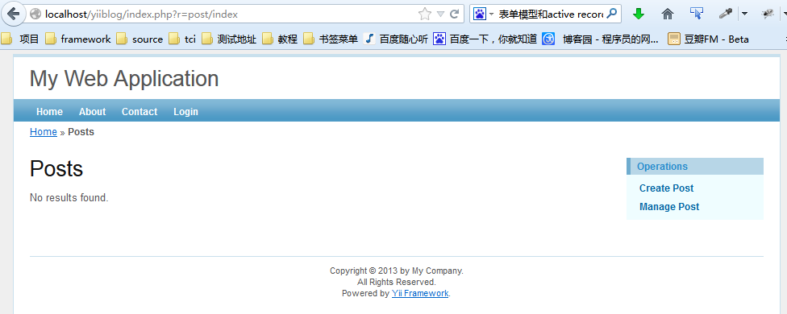Screen dimensions: 787x314
Task: Open the URL history dropdown arrow
Action: pos(440,14)
